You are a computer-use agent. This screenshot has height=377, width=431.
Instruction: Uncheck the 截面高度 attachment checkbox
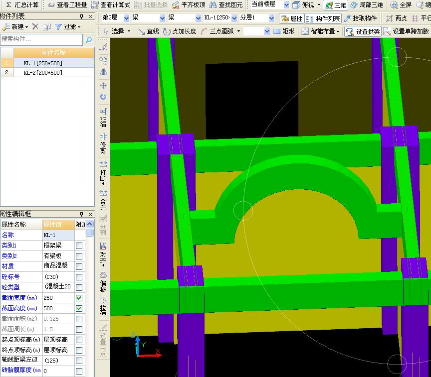tap(79, 308)
